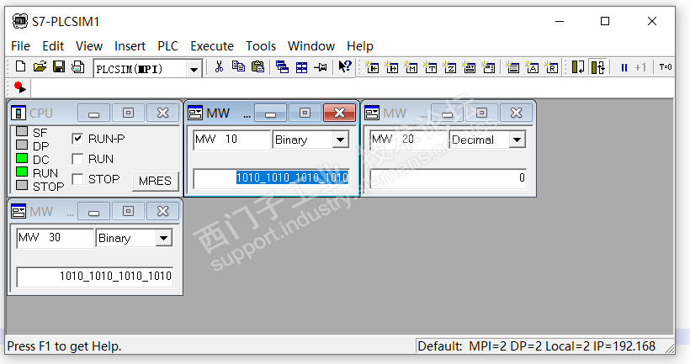Click the green DC indicator
The image size is (690, 364).
click(22, 158)
